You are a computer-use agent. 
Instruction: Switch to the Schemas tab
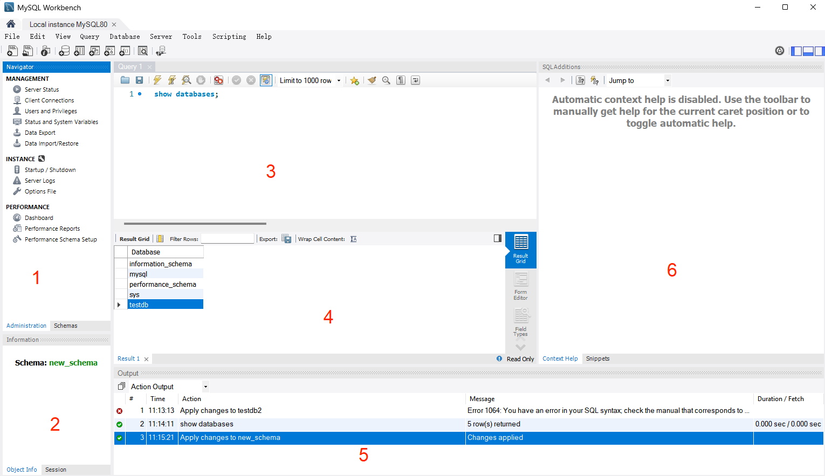[65, 326]
